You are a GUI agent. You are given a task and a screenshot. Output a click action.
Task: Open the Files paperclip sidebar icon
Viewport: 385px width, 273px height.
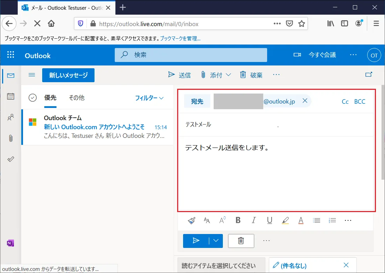[x=10, y=139]
